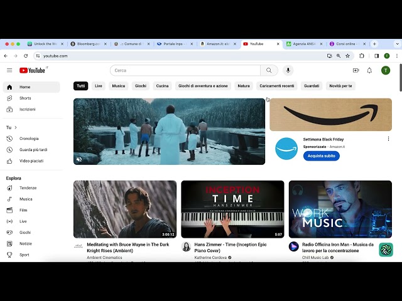
Task: Click the Amazon smile banner image
Action: click(331, 115)
